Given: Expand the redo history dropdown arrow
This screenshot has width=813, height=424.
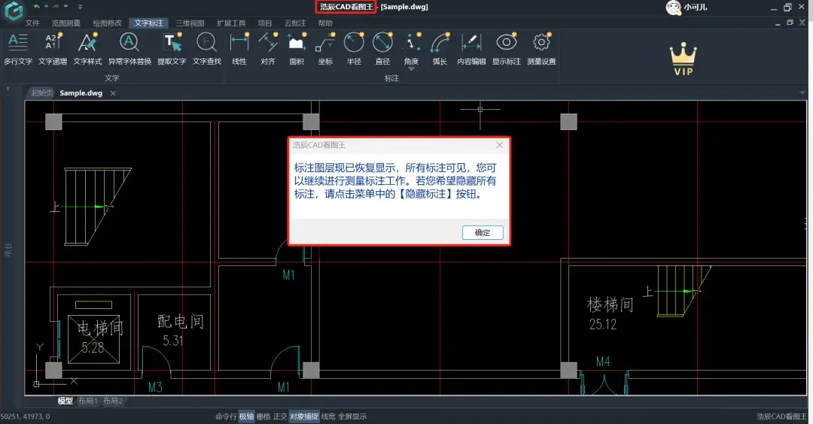Looking at the screenshot, I should 65,7.
